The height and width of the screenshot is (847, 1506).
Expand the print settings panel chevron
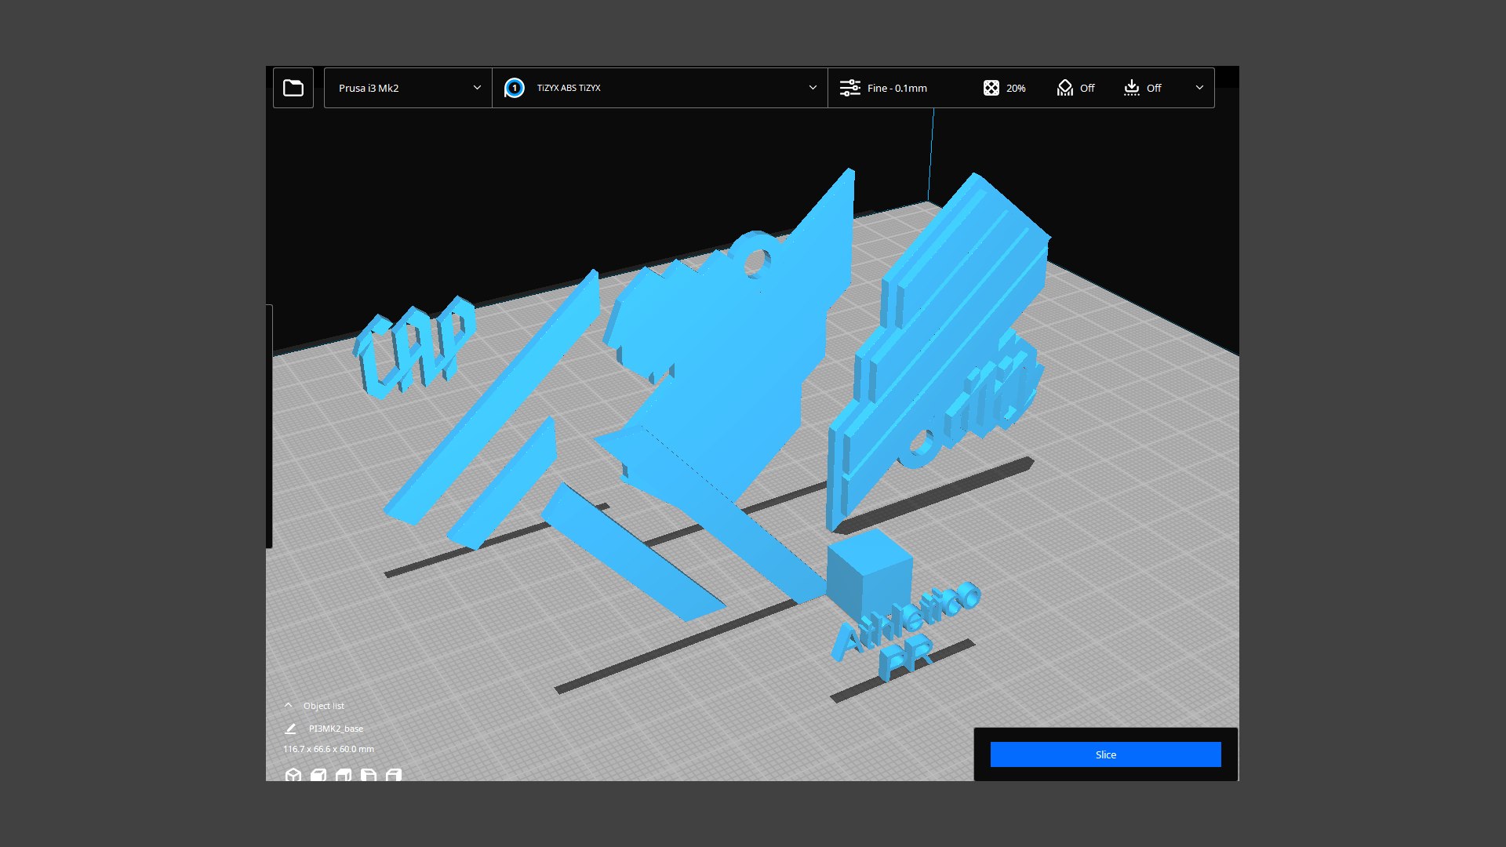(1199, 88)
